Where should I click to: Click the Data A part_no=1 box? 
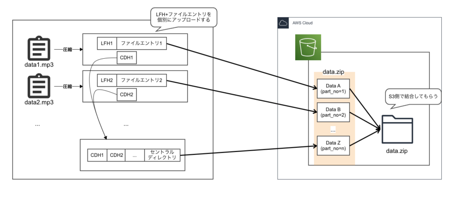[x=332, y=89]
